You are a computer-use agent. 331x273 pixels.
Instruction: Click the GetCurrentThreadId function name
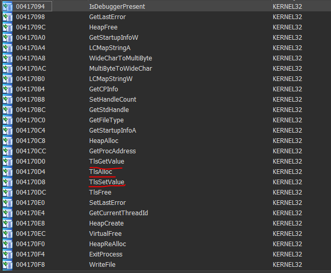click(119, 213)
